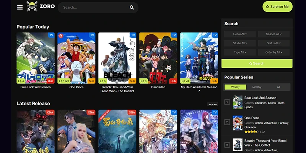Open the Order by All dropdown
Viewport: 306px width, 153px height.
pos(273,52)
